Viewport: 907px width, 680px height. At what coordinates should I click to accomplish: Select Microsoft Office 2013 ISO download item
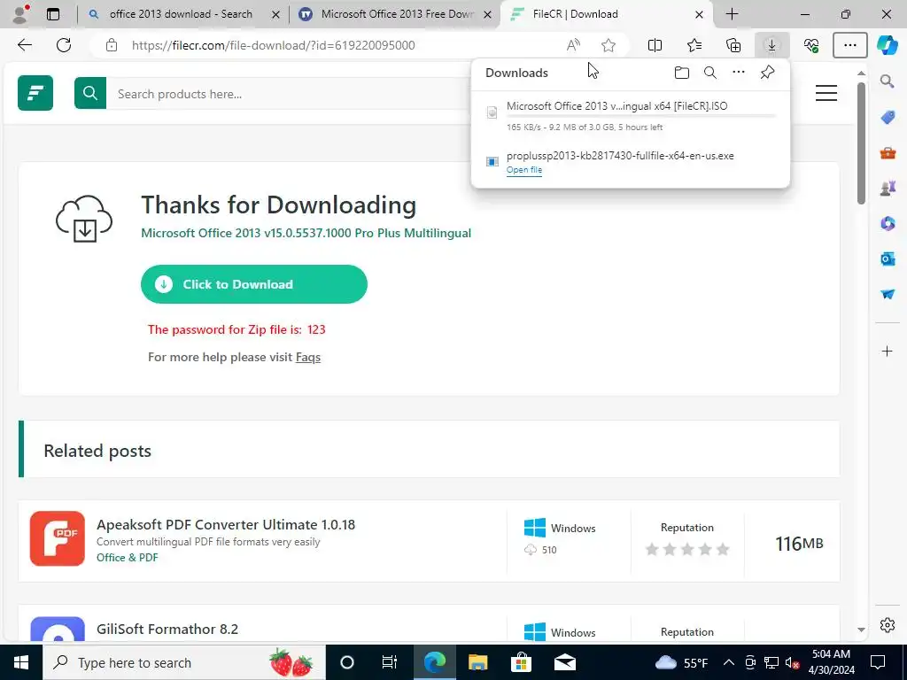click(x=631, y=116)
